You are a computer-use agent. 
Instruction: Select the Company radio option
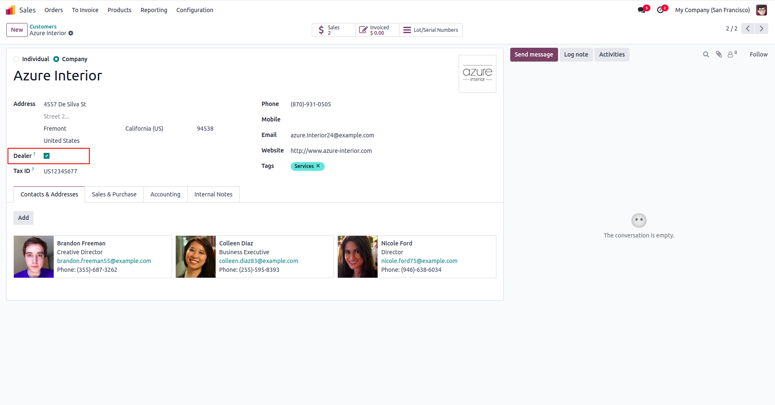[56, 59]
